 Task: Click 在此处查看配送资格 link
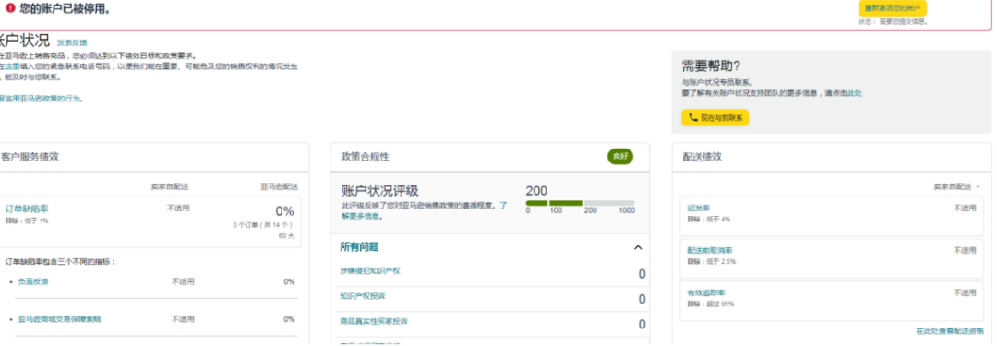(x=950, y=331)
